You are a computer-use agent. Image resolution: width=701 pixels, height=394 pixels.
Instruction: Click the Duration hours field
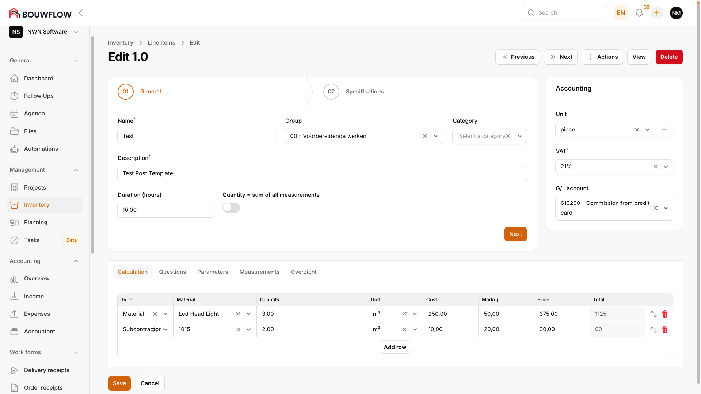pos(165,210)
